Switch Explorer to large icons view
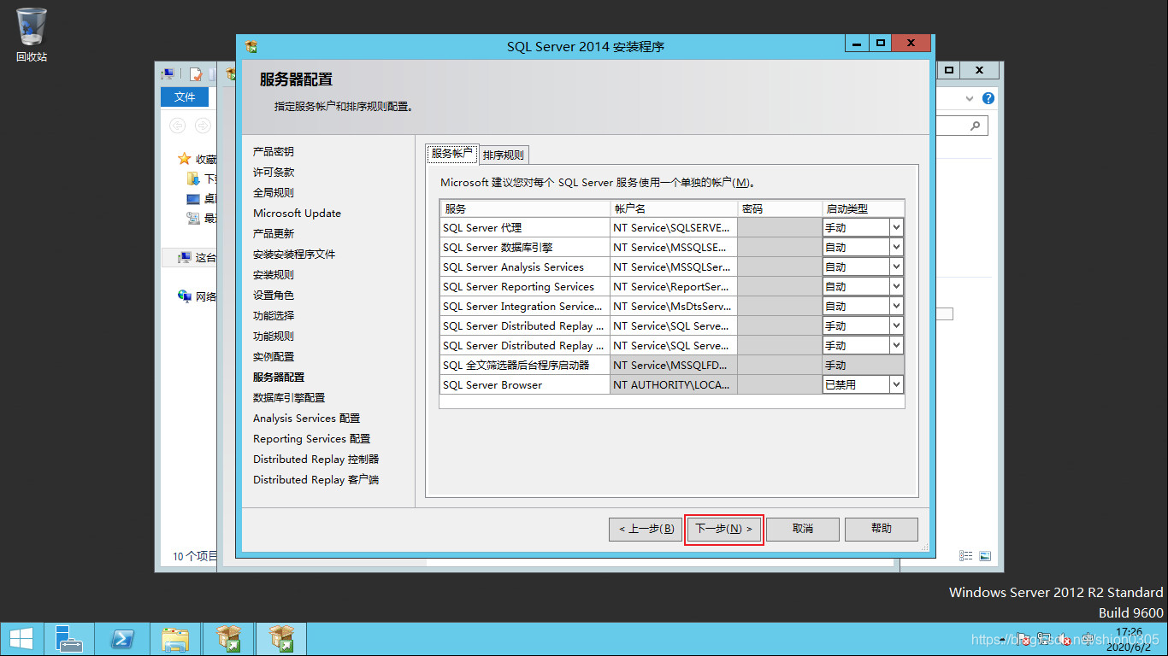Screen dimensions: 1168x656 (985, 555)
